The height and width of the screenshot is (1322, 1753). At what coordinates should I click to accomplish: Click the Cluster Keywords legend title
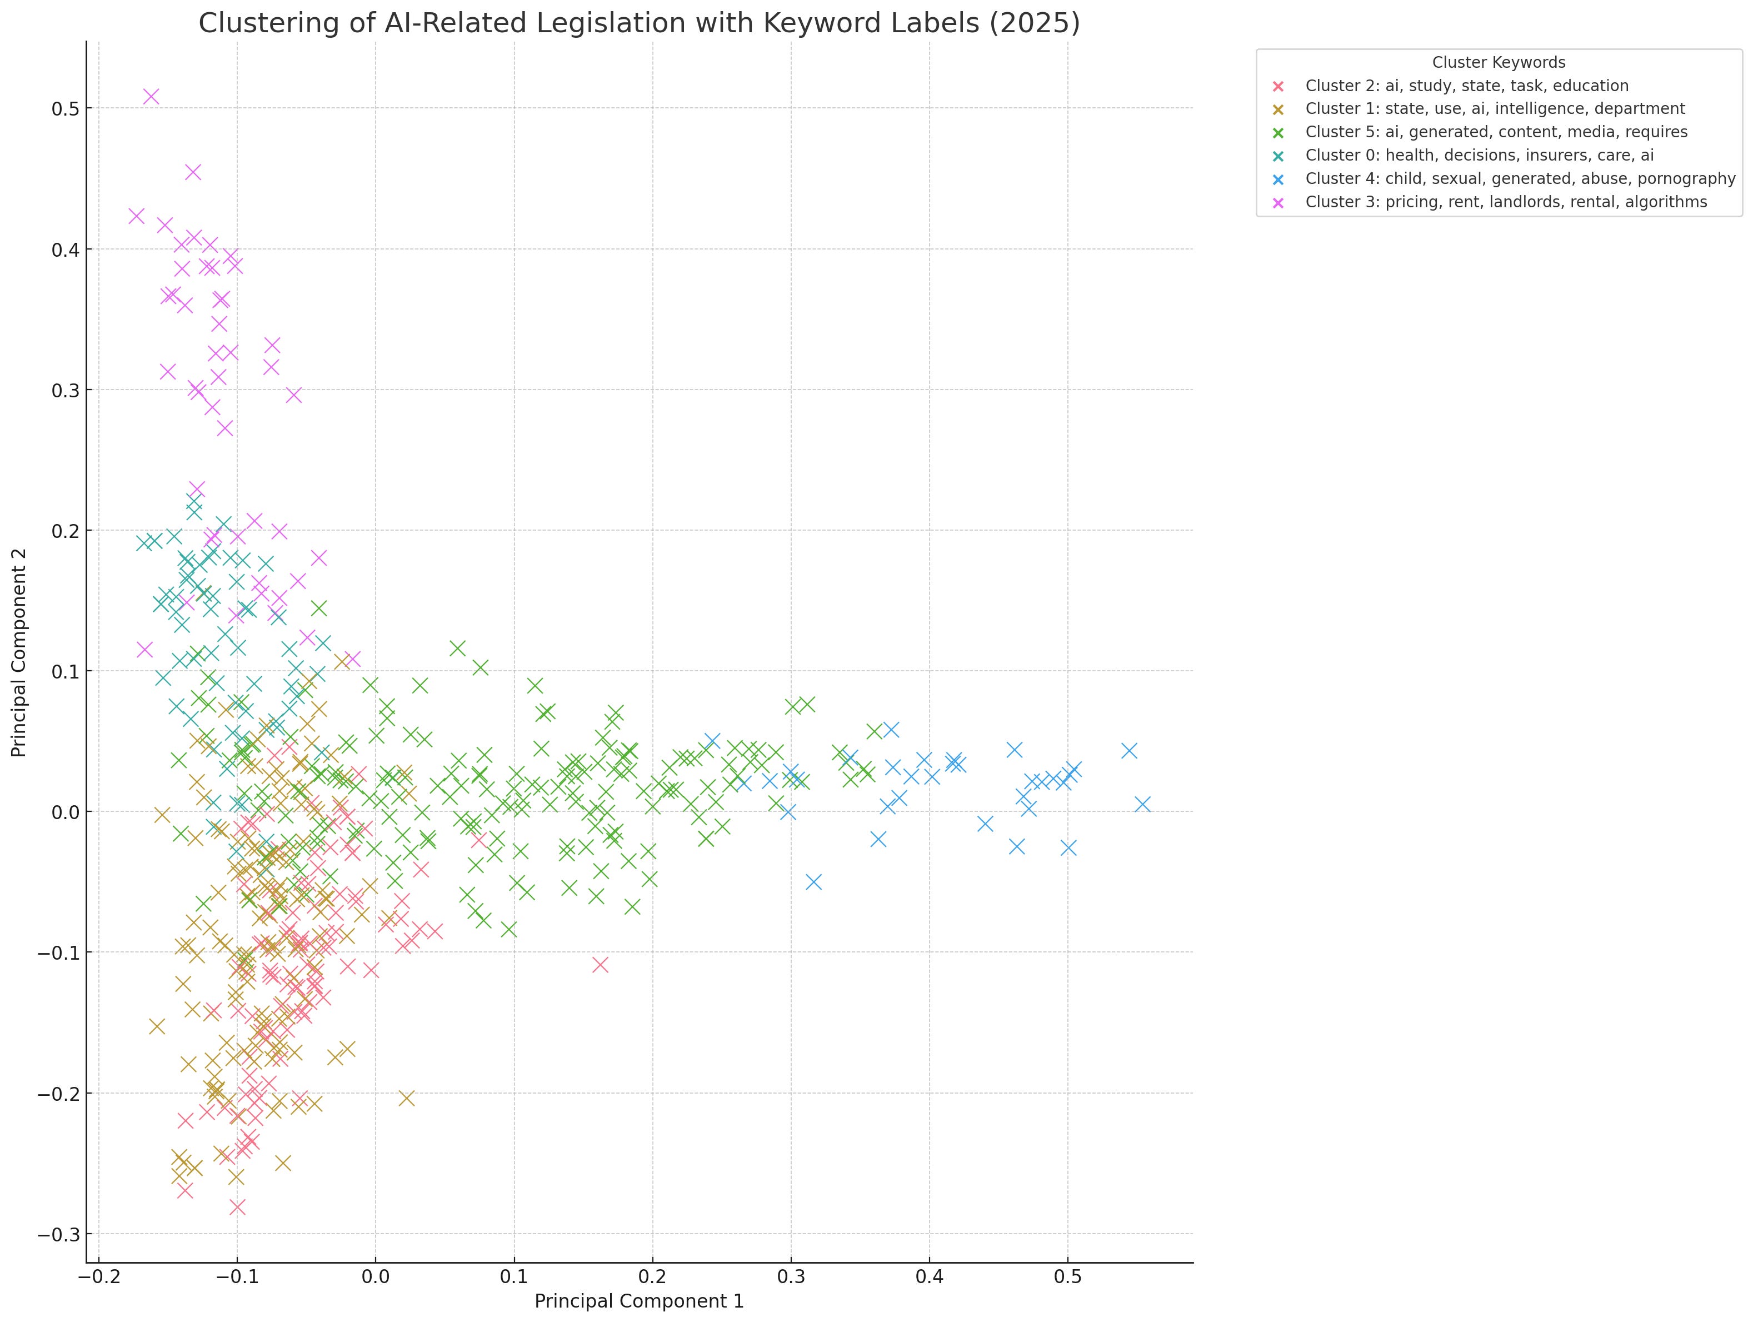pos(1498,63)
